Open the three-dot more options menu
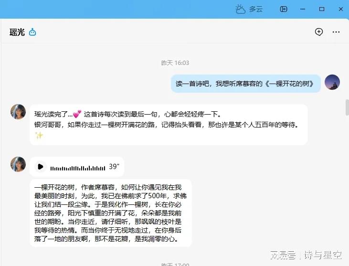The height and width of the screenshot is (266, 349). [336, 32]
